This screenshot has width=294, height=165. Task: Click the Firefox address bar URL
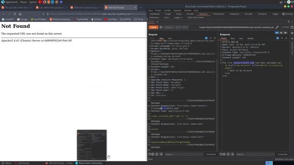point(98,14)
